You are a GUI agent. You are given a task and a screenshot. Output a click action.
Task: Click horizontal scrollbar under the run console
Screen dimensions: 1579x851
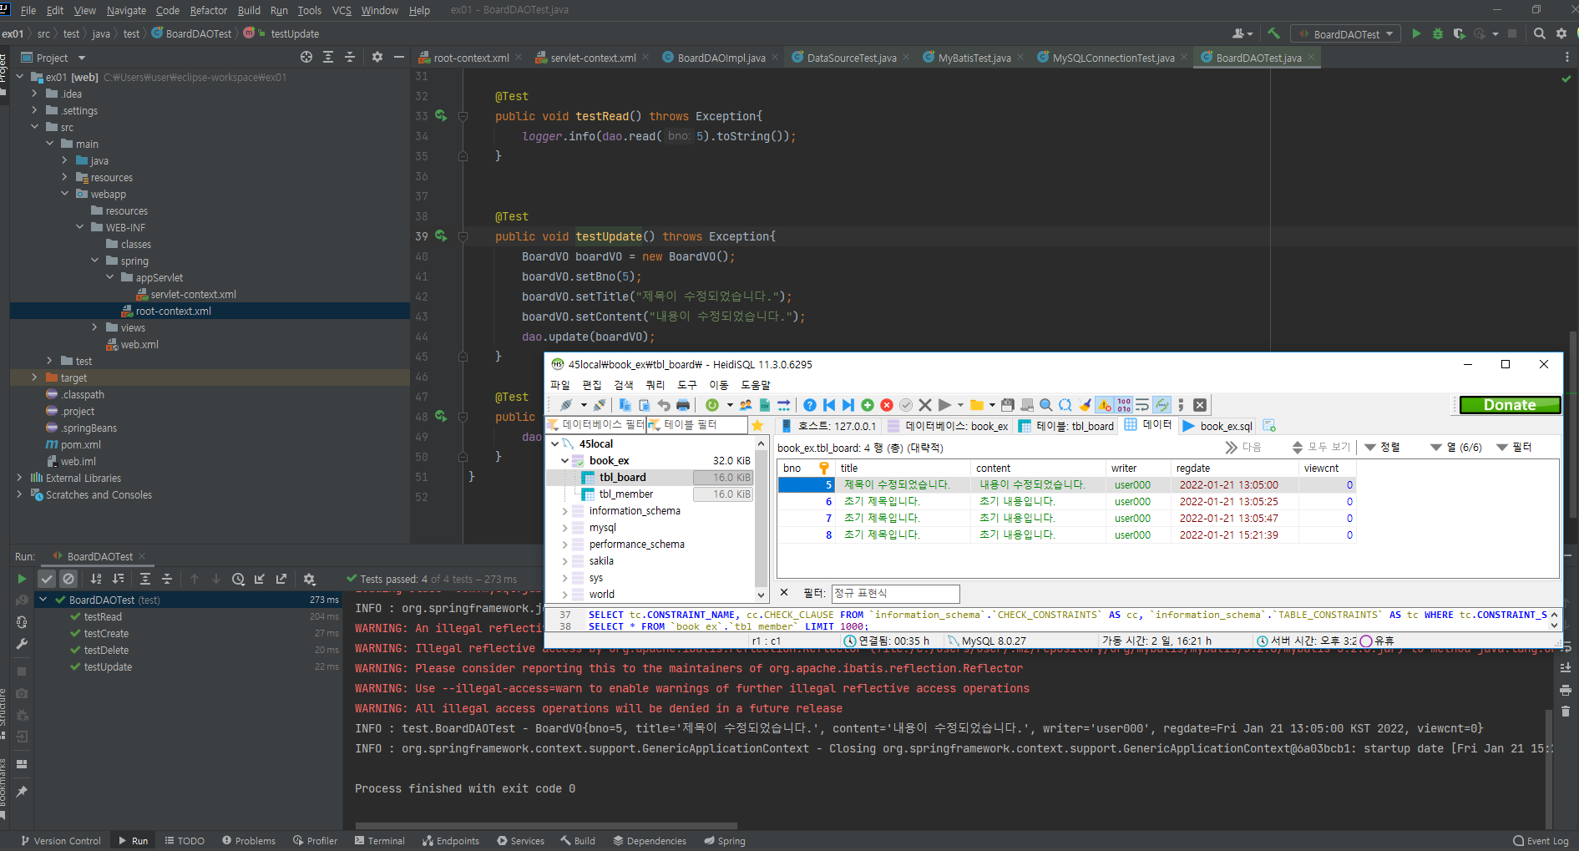[x=546, y=826]
